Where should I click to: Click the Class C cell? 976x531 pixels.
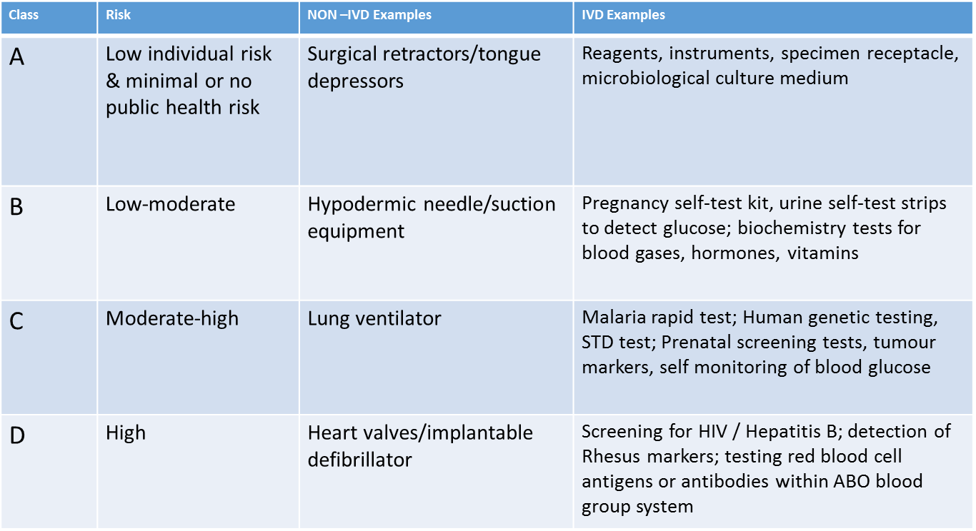[x=49, y=358]
